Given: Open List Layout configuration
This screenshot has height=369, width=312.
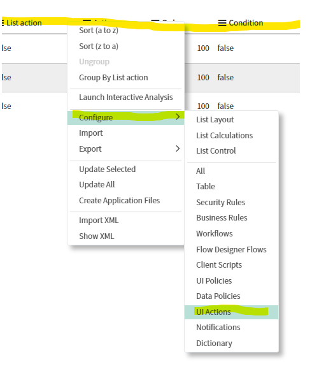Looking at the screenshot, I should pos(215,120).
